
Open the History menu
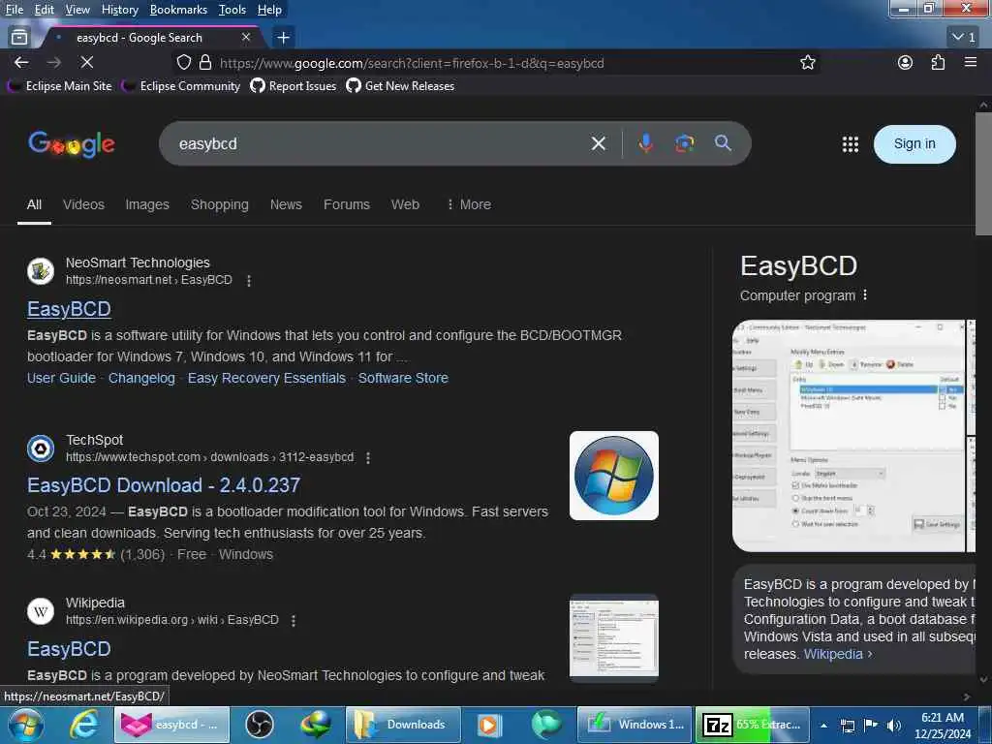119,10
